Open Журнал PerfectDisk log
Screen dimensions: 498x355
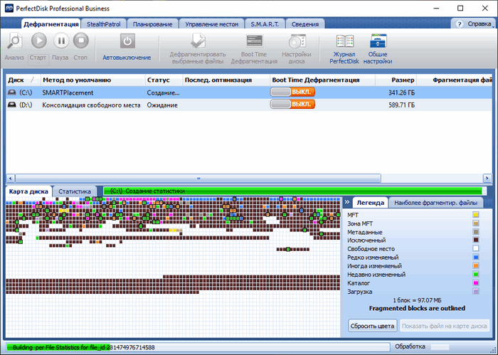(344, 41)
